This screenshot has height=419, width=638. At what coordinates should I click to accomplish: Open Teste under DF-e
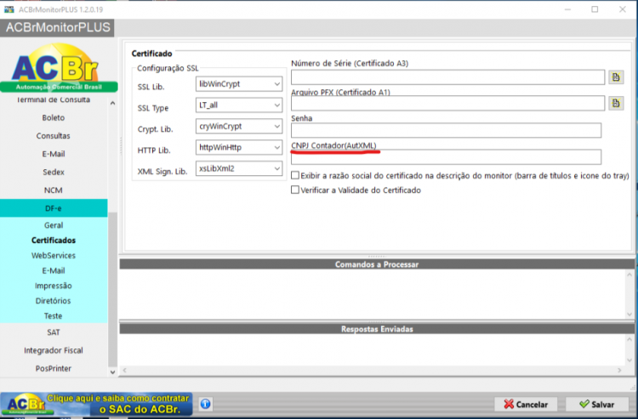click(x=54, y=316)
